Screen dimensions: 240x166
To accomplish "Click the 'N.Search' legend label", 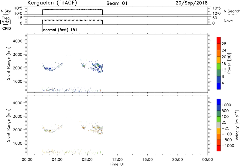I will [x=232, y=11].
